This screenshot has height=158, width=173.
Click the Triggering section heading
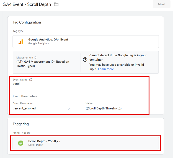pos(20,124)
